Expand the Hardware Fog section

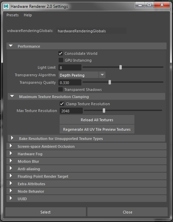(86, 154)
